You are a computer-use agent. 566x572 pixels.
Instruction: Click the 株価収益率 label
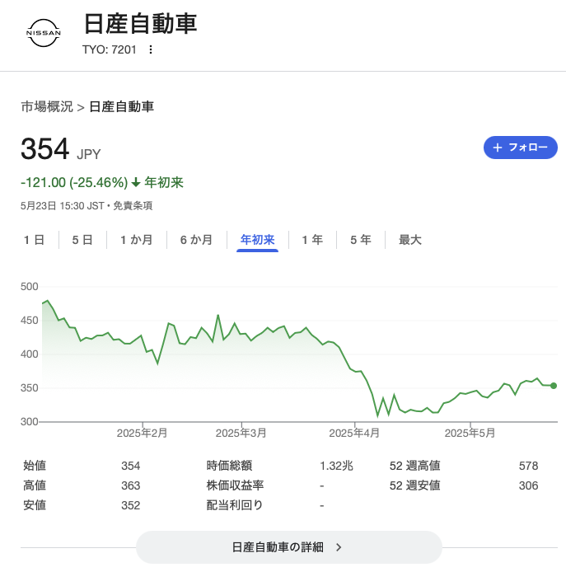point(235,485)
